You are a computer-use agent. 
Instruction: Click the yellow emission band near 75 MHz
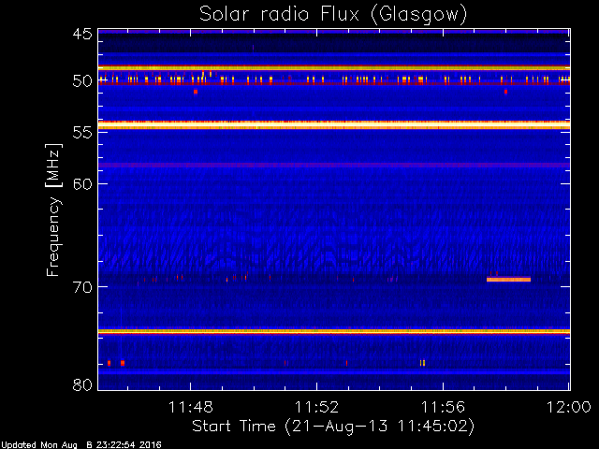point(334,331)
